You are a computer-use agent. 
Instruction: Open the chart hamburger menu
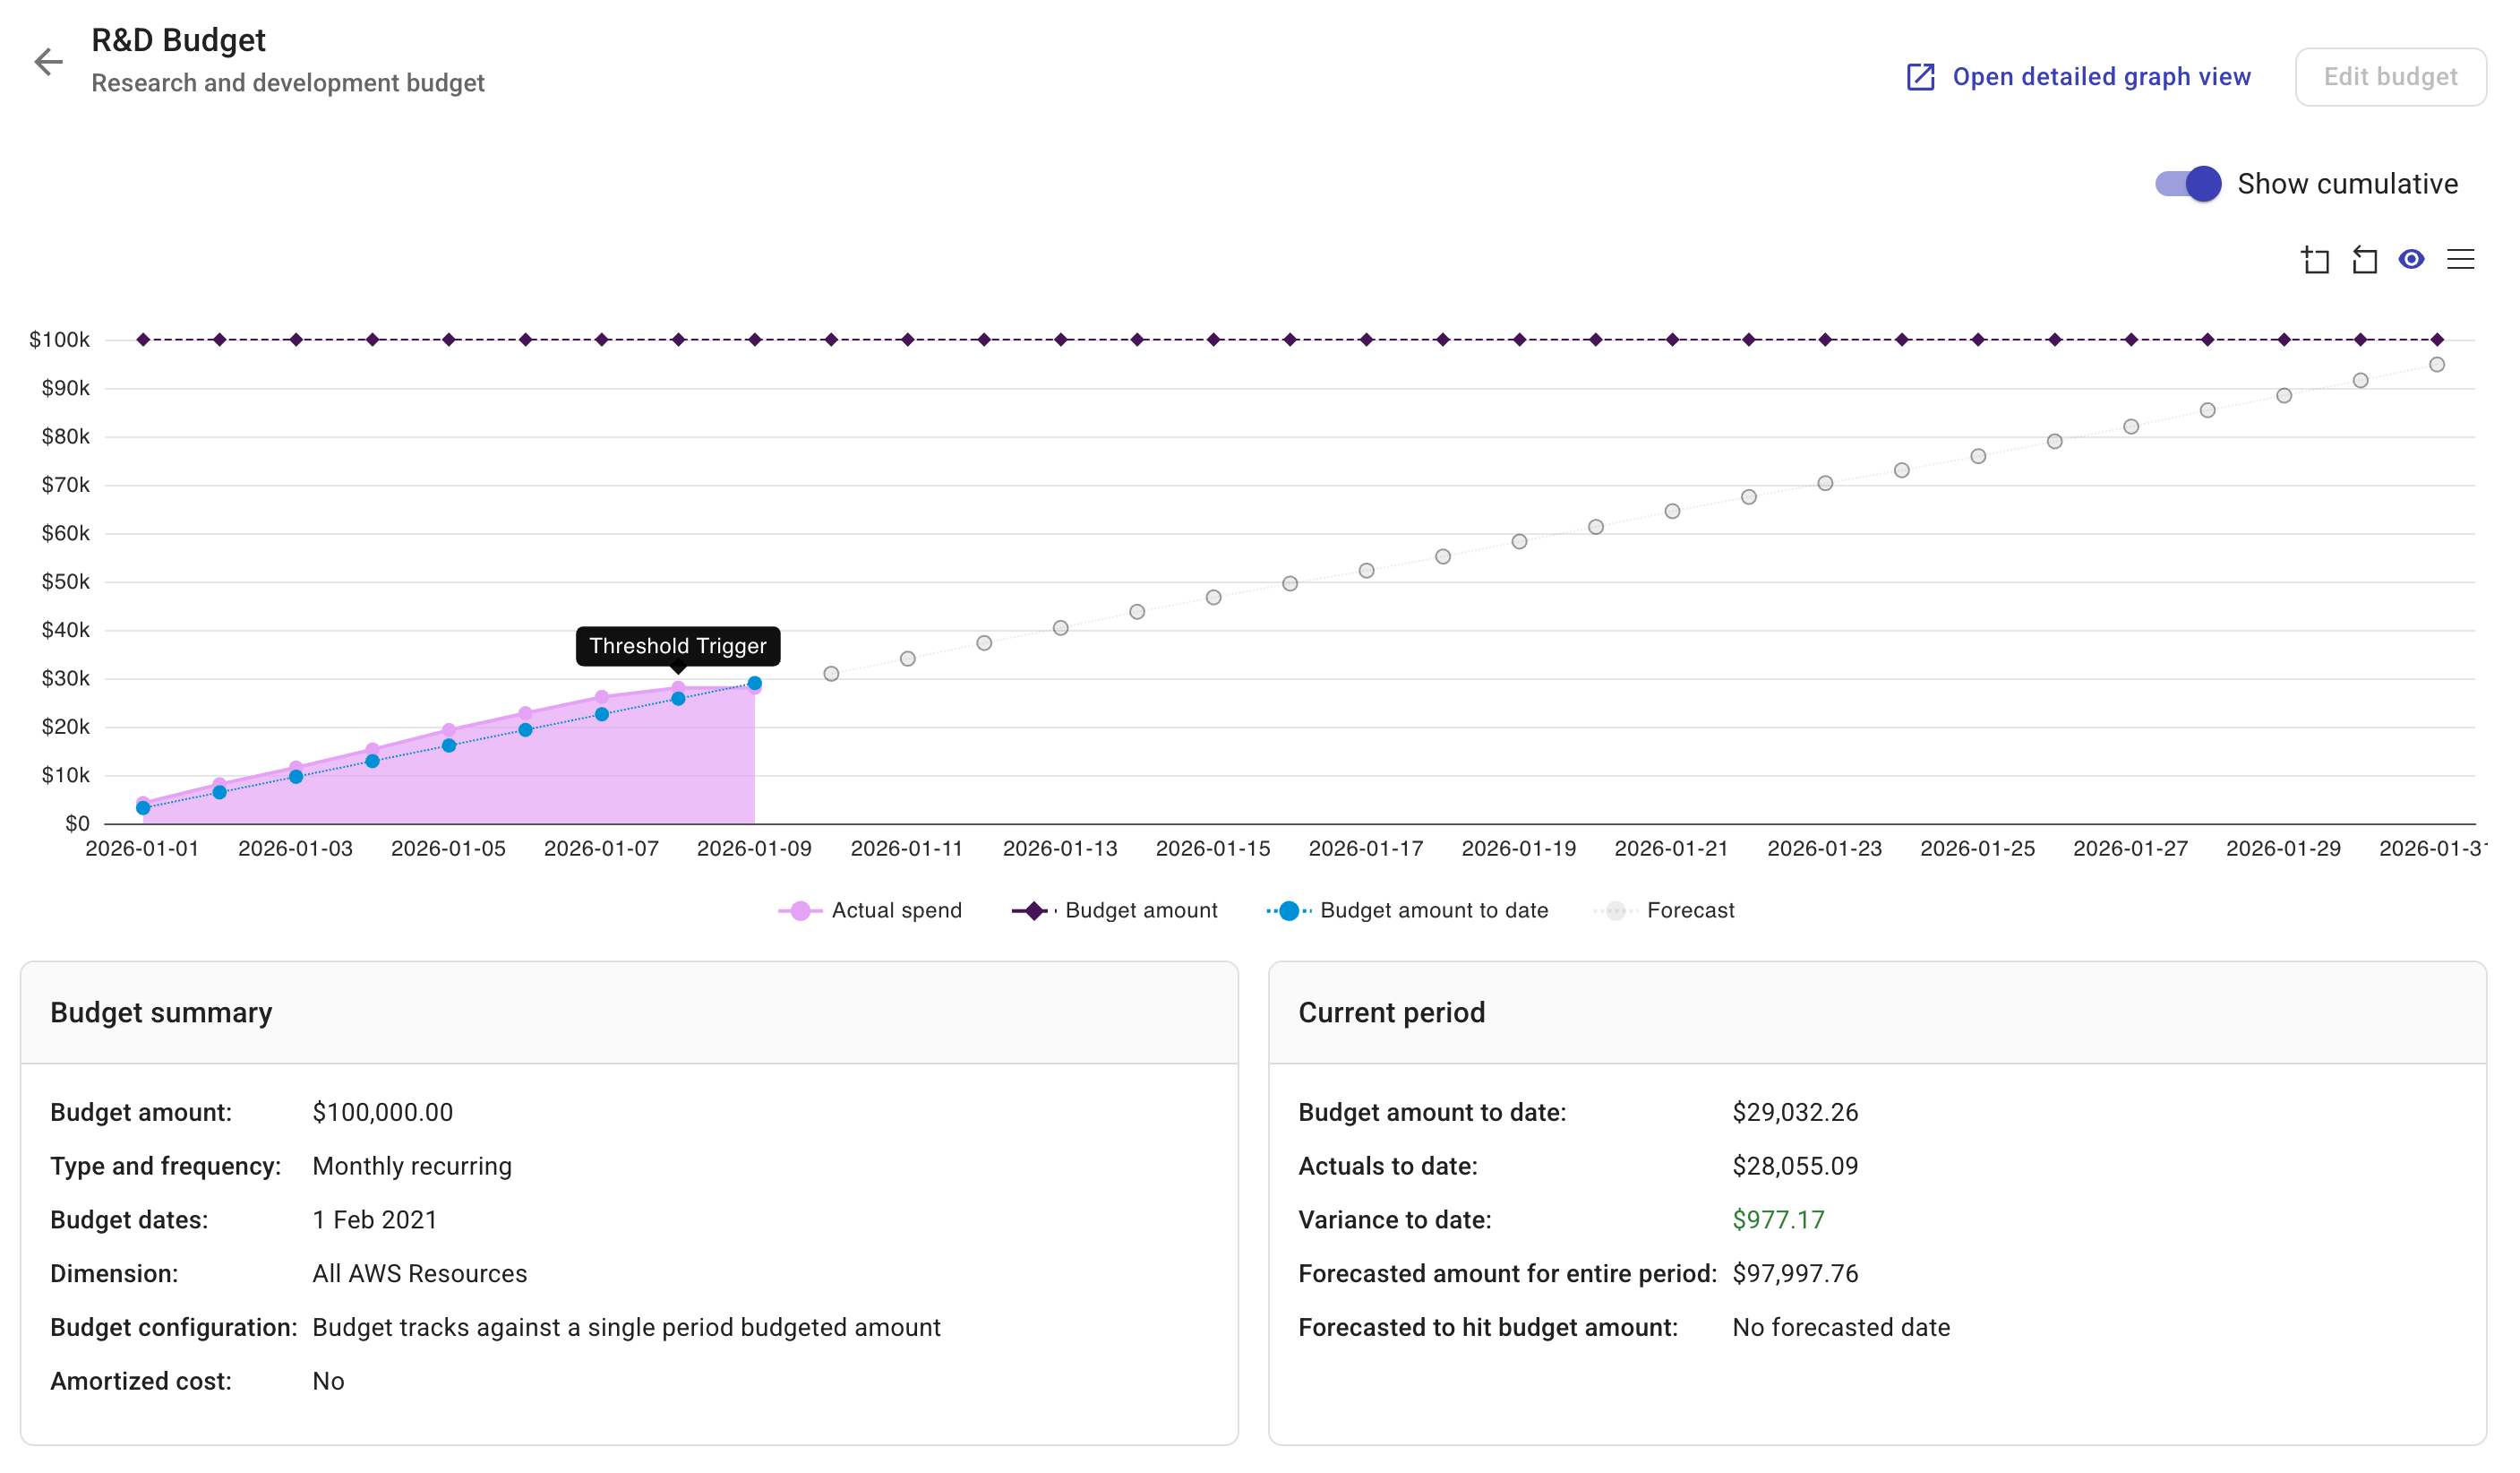click(x=2460, y=260)
